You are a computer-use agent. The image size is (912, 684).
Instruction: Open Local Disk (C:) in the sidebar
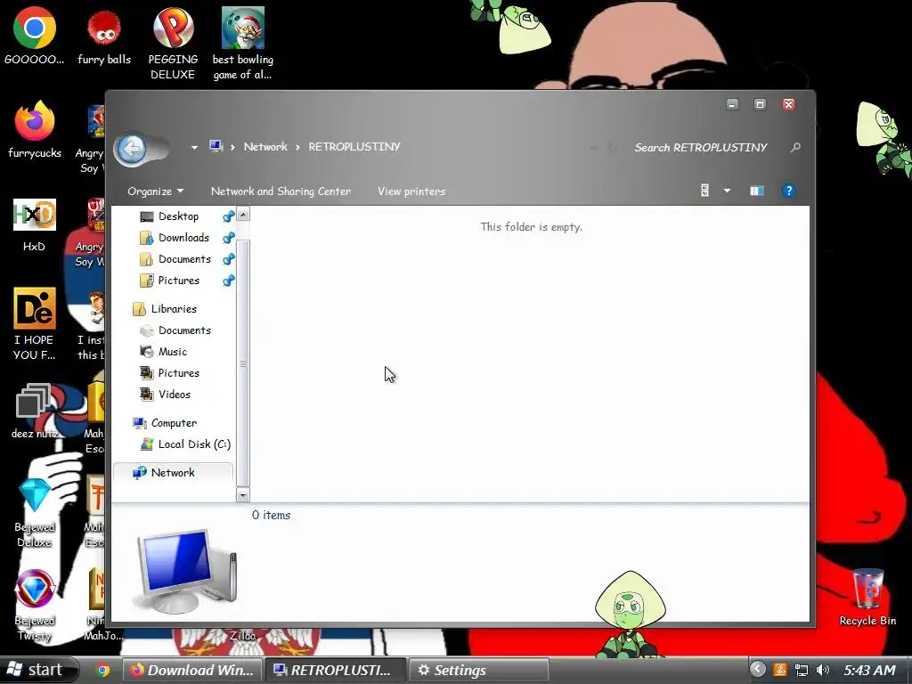pos(194,444)
